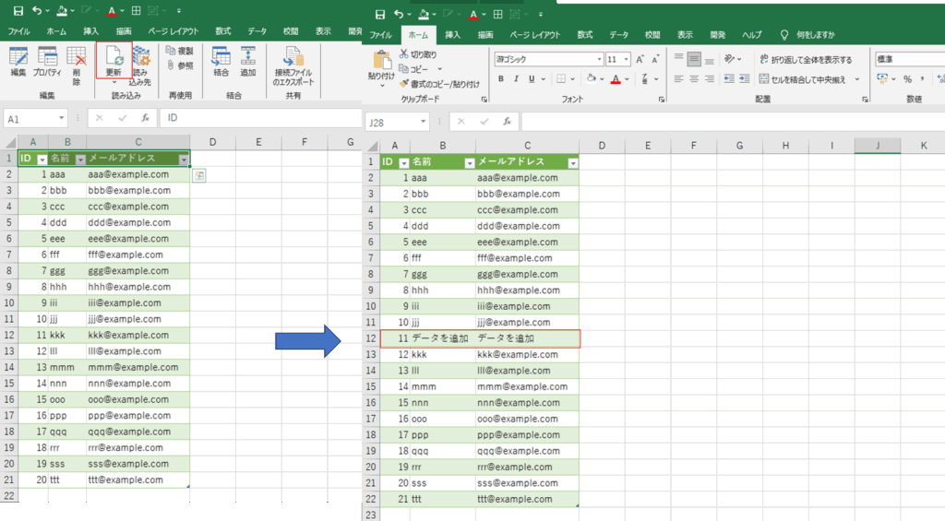Open font name 游ゴシック dropdown

[599, 59]
